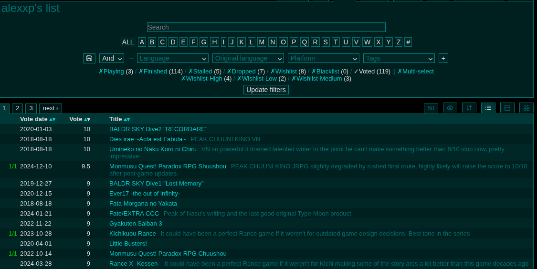The height and width of the screenshot is (269, 537).
Task: Open the Kichikuou Rance entry
Action: point(133,233)
